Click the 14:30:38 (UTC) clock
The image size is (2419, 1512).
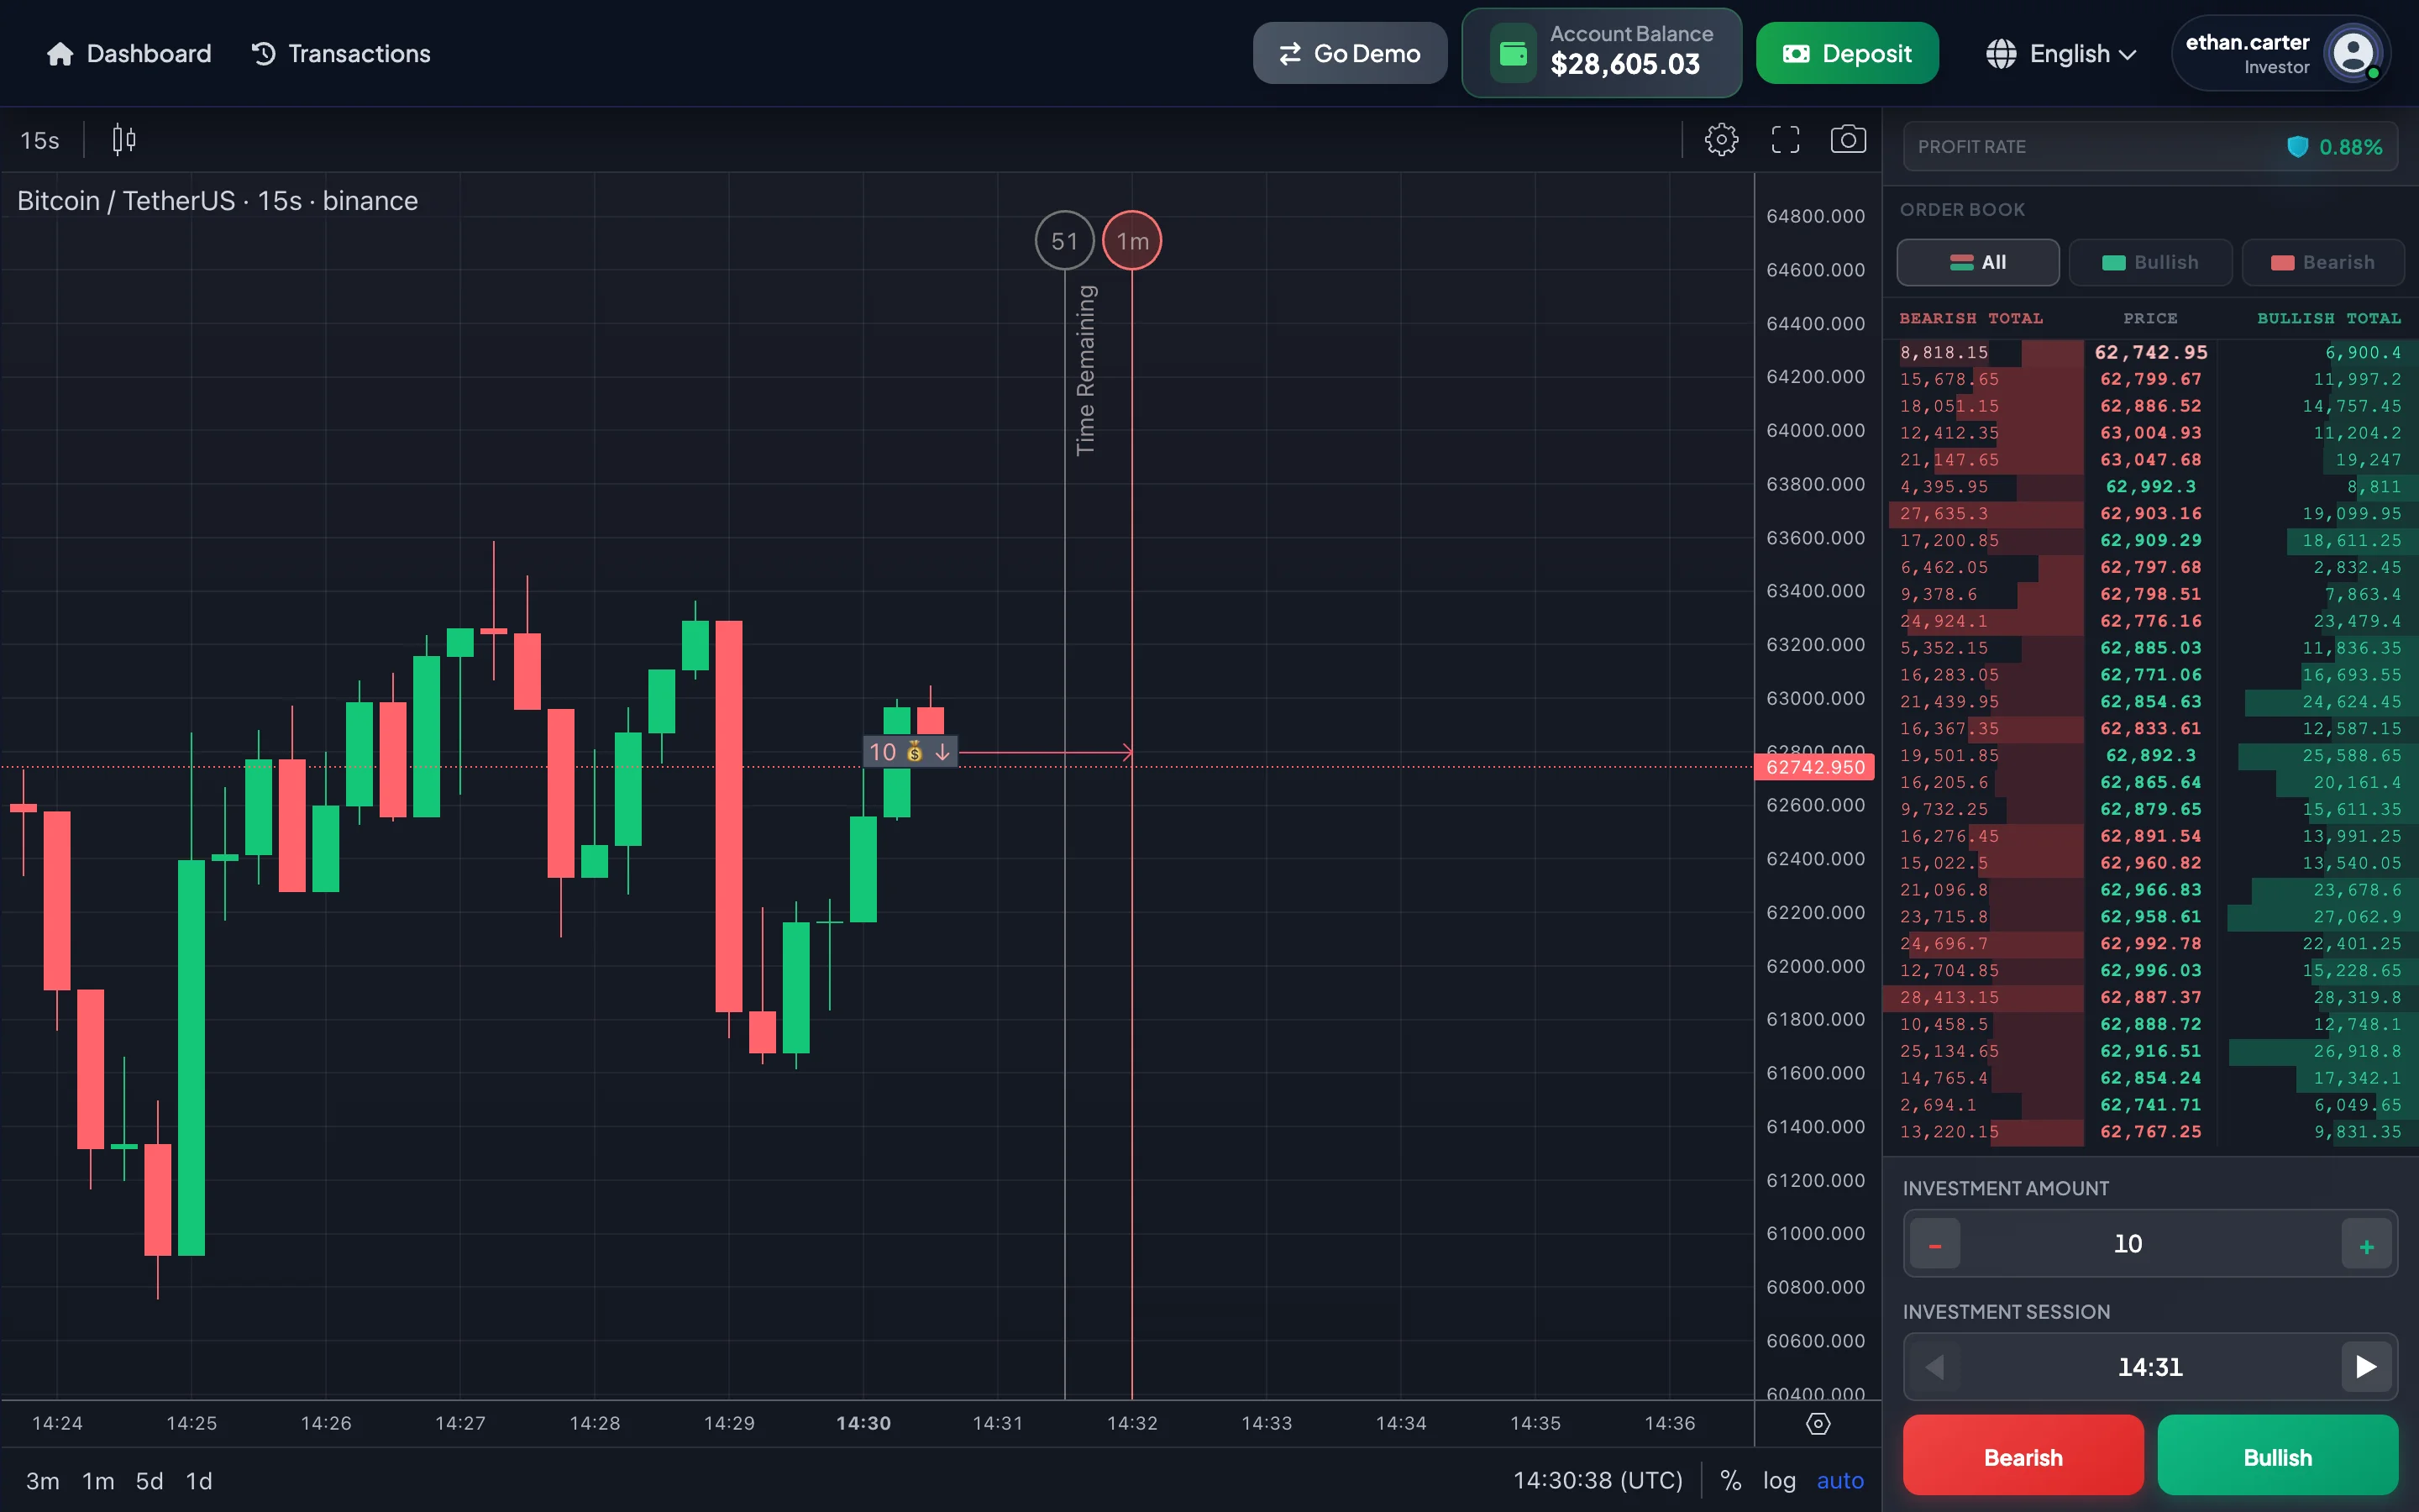(x=1598, y=1481)
